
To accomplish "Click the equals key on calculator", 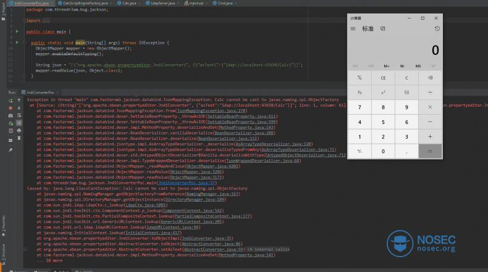I will tap(430, 151).
